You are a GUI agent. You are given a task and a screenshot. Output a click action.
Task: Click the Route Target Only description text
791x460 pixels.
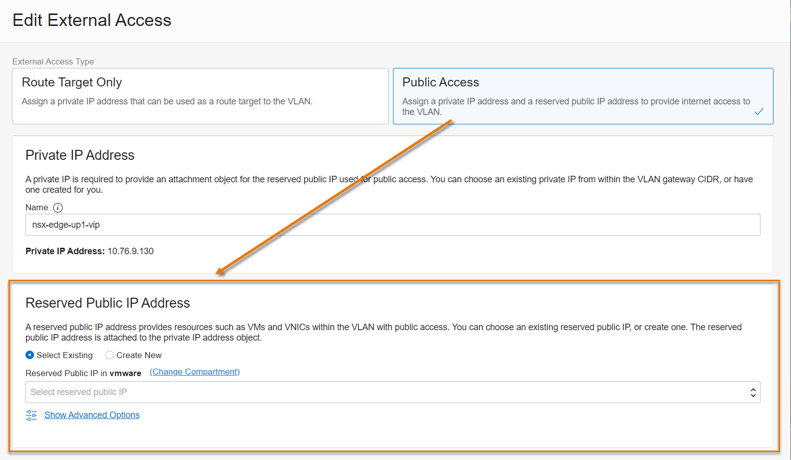click(167, 101)
